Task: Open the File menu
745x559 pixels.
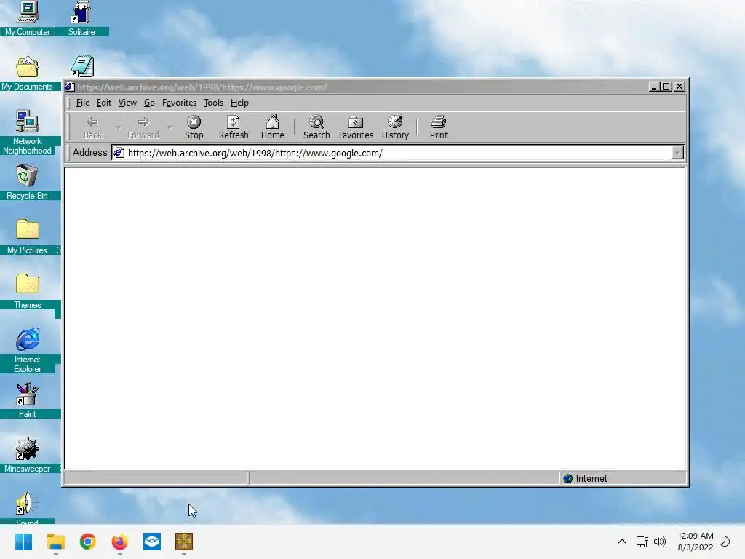Action: 83,103
